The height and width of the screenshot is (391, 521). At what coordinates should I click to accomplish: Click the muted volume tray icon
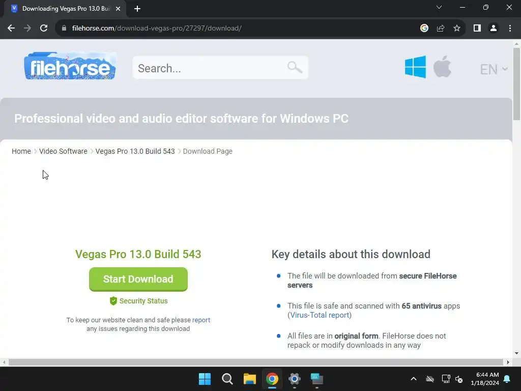click(459, 379)
